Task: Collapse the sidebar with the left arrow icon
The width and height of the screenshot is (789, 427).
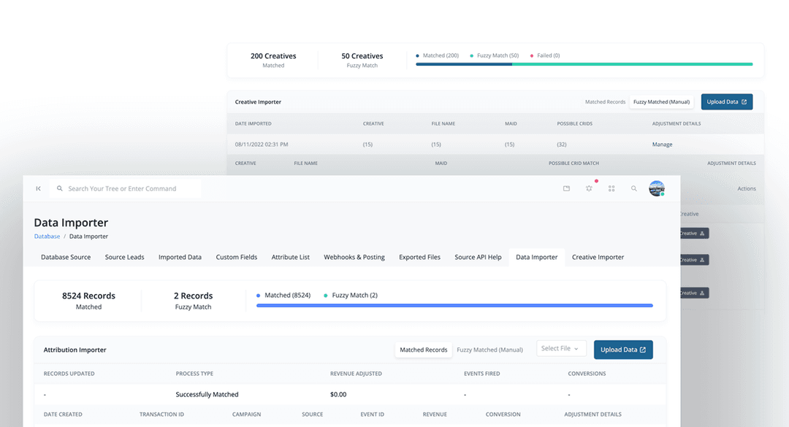Action: click(x=38, y=188)
